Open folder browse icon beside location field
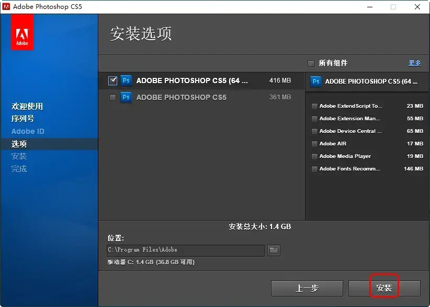 point(274,251)
